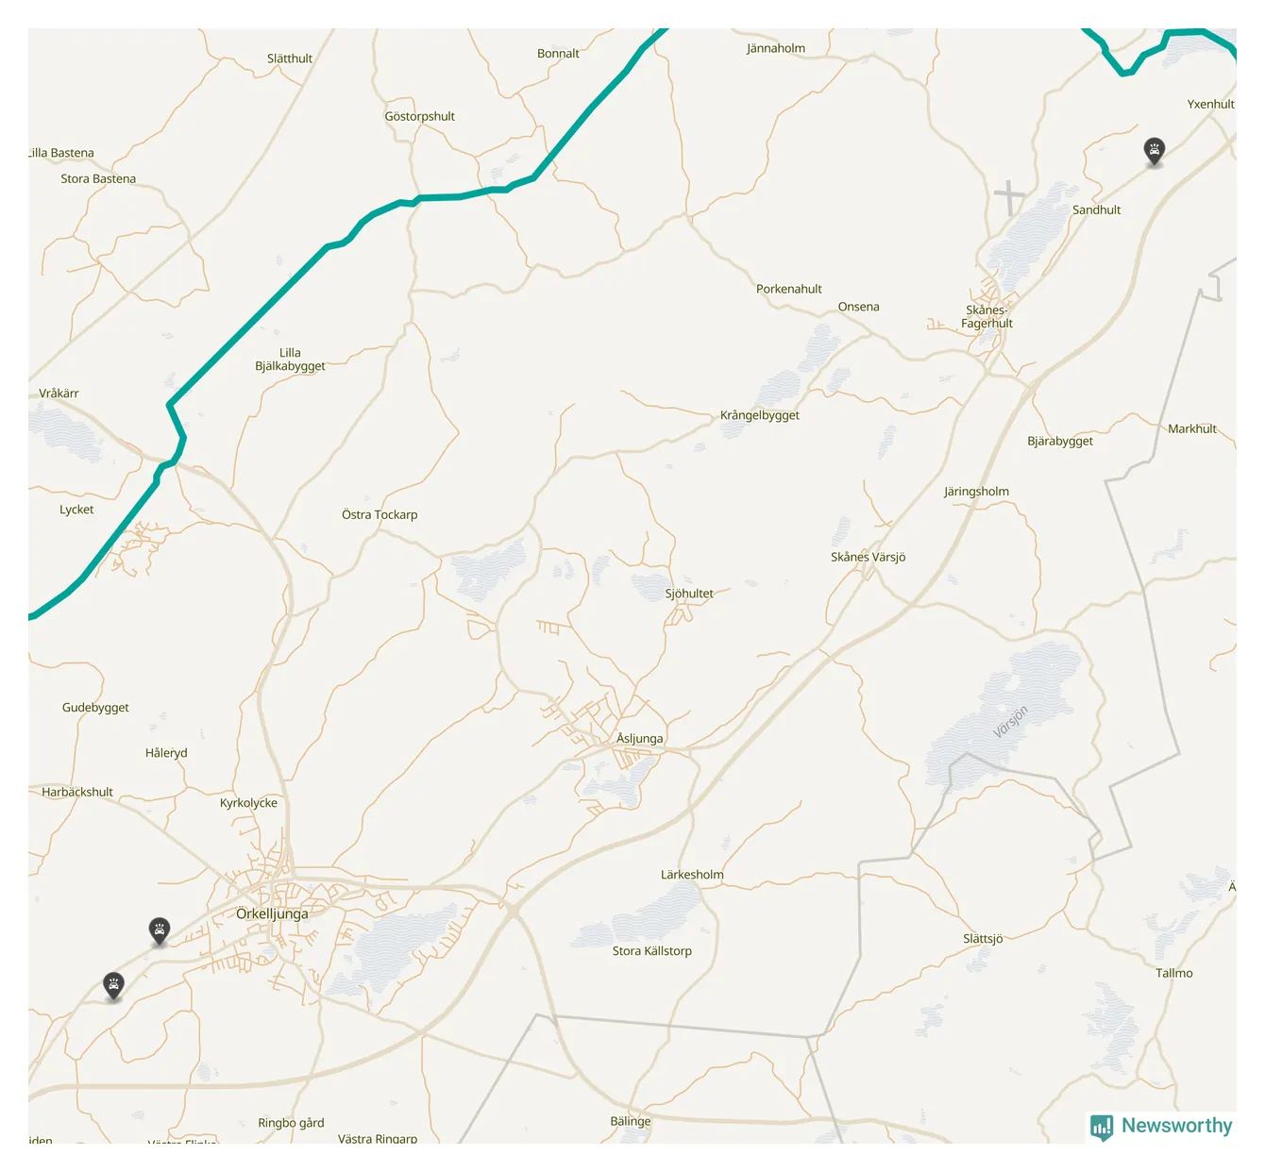Viewport: 1265px width, 1172px height.
Task: Click the Skånes-Fagerhult label
Action: [x=987, y=316]
